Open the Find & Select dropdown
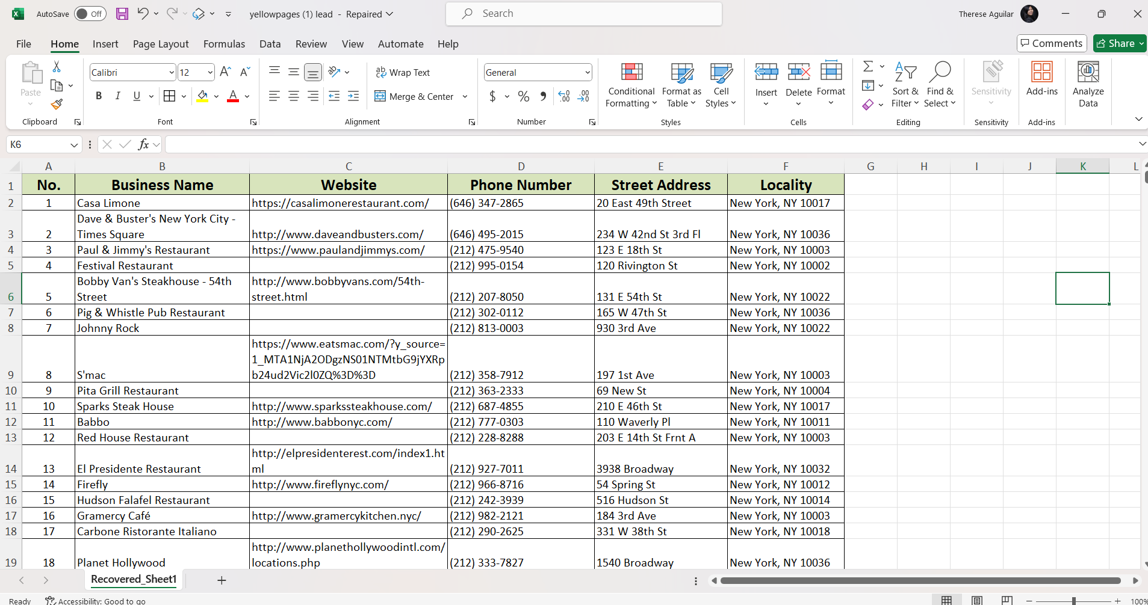Viewport: 1148px width, 605px height. (x=940, y=85)
